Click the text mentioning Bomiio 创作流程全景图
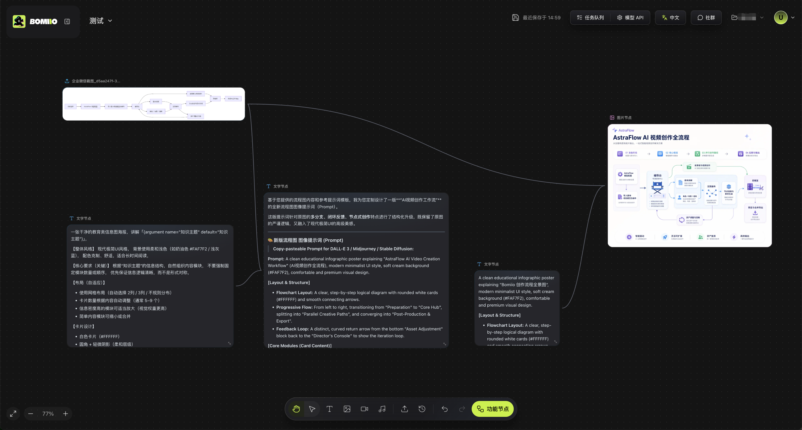This screenshot has width=802, height=430. [516, 291]
